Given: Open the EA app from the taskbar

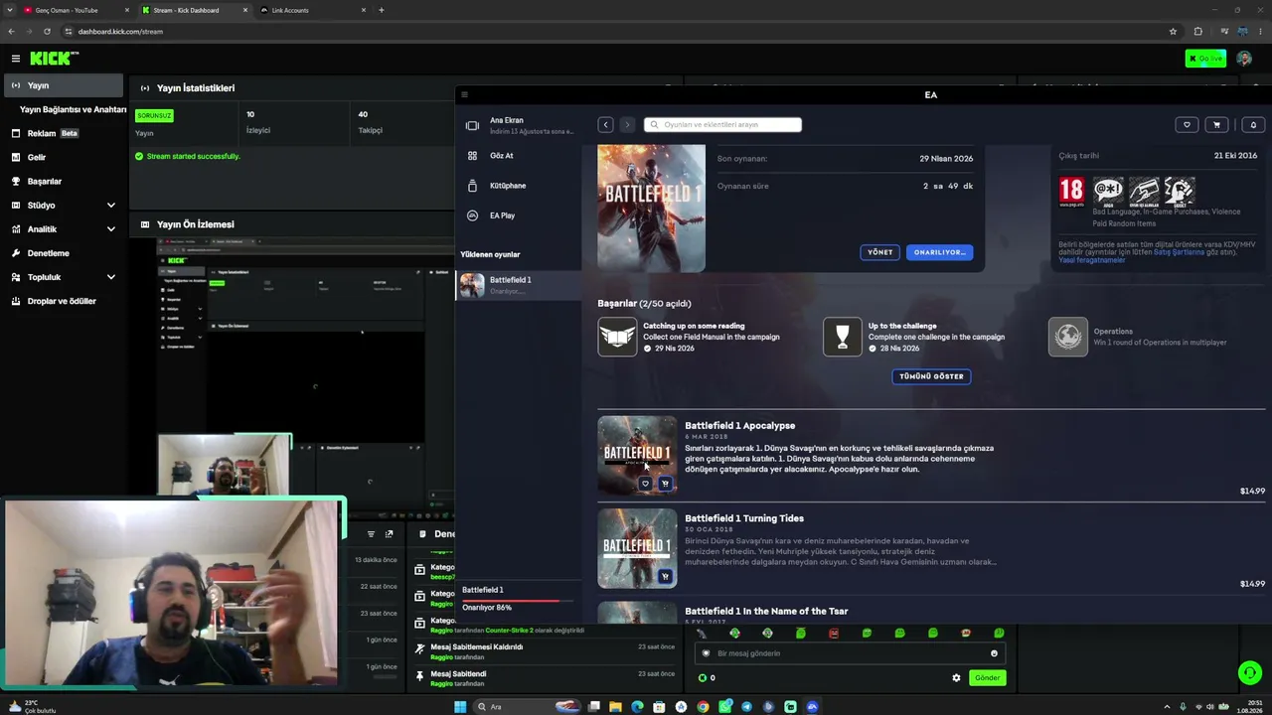Looking at the screenshot, I should (812, 707).
